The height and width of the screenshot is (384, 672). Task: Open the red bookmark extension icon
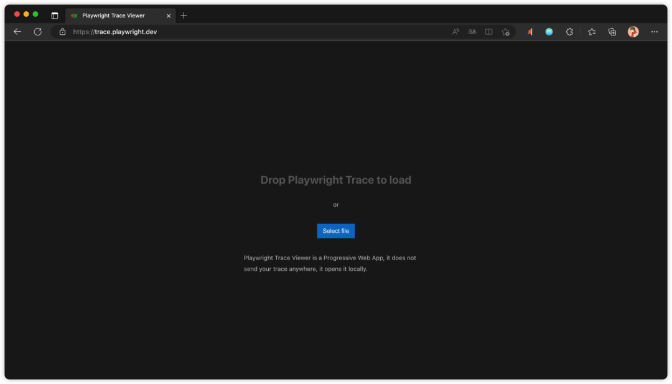(530, 32)
